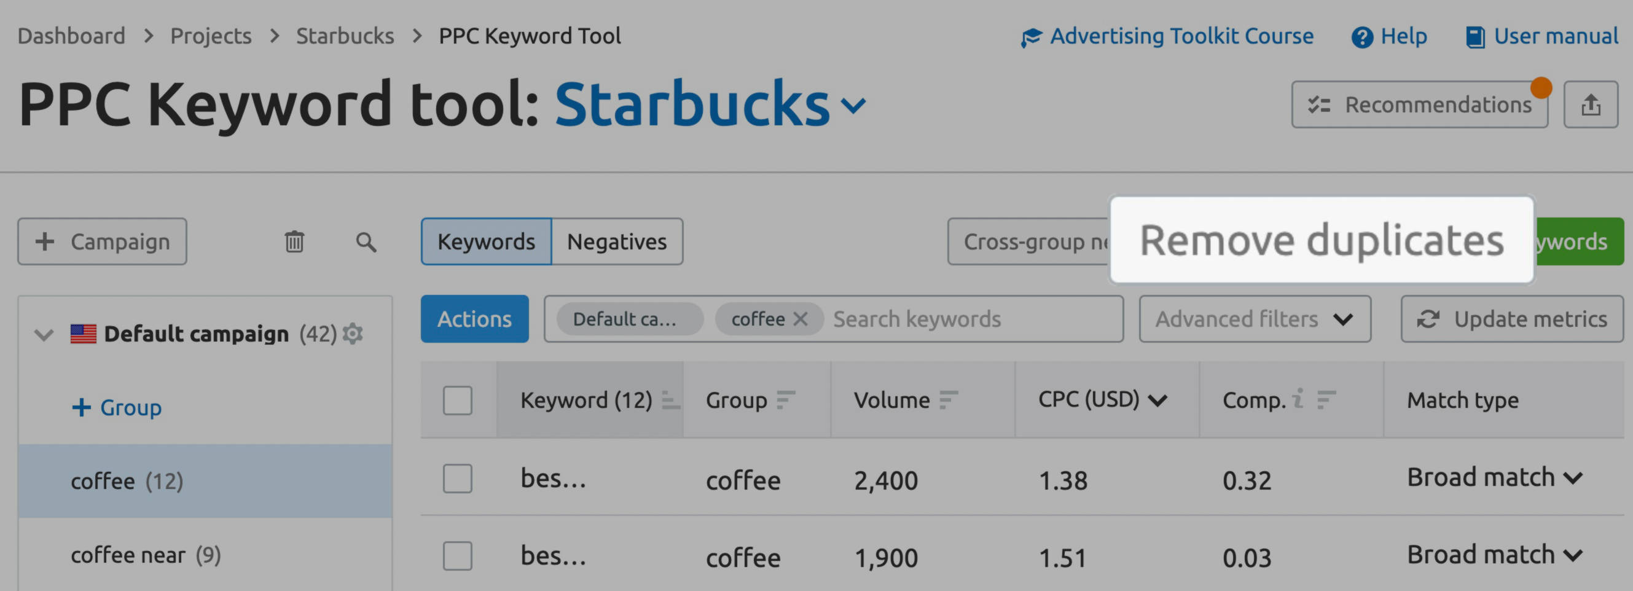Open the Recommendations checklist
The width and height of the screenshot is (1633, 591).
(x=1420, y=104)
